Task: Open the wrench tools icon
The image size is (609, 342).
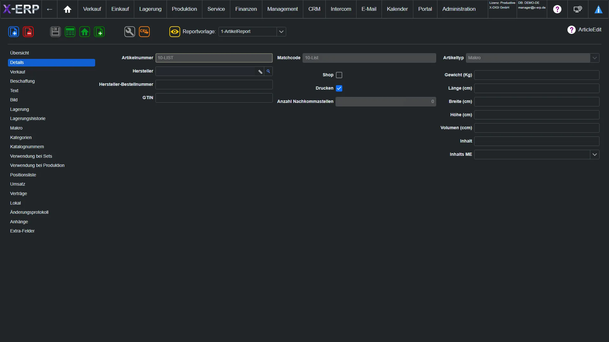Action: [x=130, y=32]
